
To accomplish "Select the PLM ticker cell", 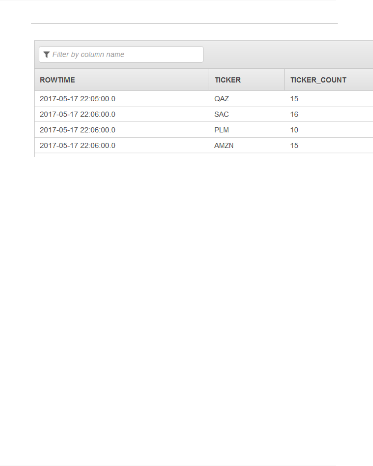I will click(247, 130).
